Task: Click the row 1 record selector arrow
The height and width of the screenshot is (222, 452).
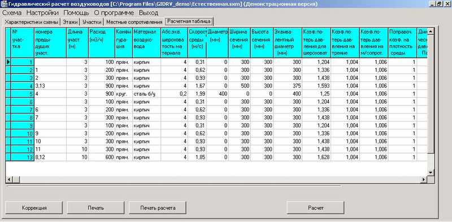Action: coord(8,62)
